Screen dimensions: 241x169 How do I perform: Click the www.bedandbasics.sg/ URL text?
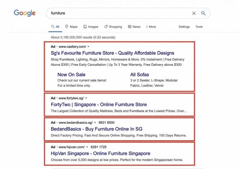tap(76, 122)
